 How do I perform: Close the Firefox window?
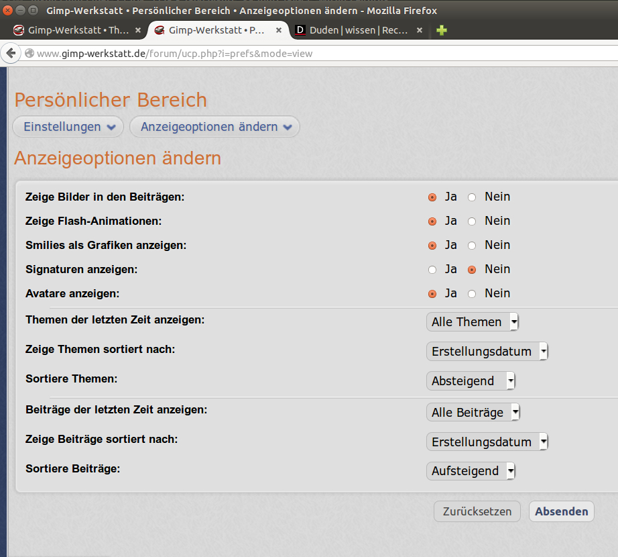[x=7, y=10]
